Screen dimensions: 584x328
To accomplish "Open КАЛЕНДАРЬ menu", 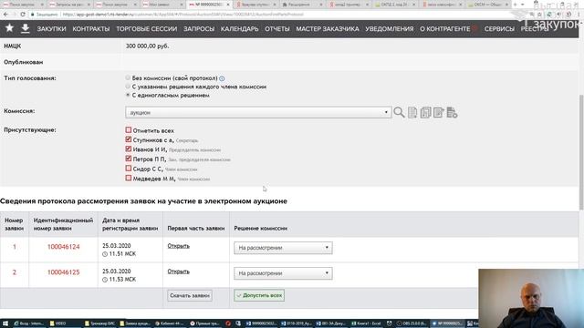I will click(x=239, y=28).
